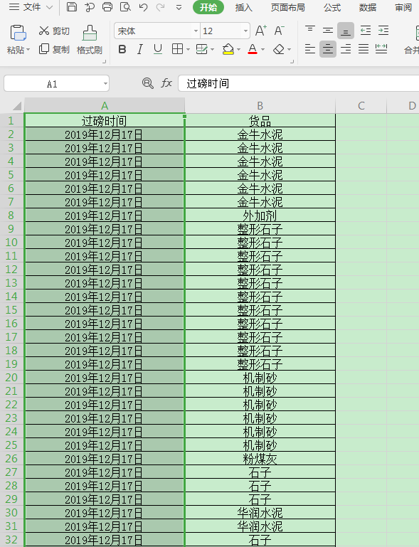The width and height of the screenshot is (419, 547).
Task: Open the 粘贴 paste options dropdown
Action: (x=28, y=50)
